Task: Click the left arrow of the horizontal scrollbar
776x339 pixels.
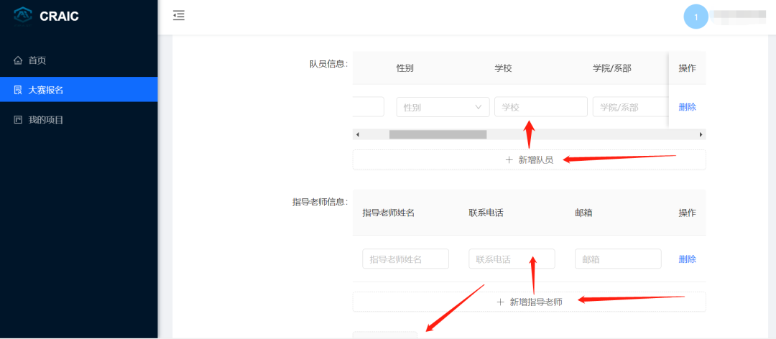Action: tap(357, 134)
